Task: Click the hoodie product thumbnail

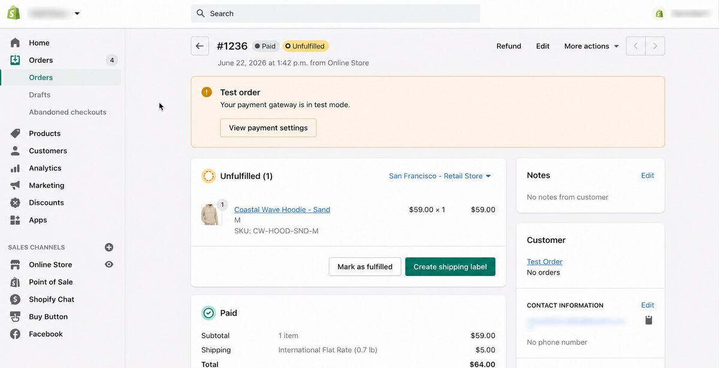Action: [x=210, y=214]
